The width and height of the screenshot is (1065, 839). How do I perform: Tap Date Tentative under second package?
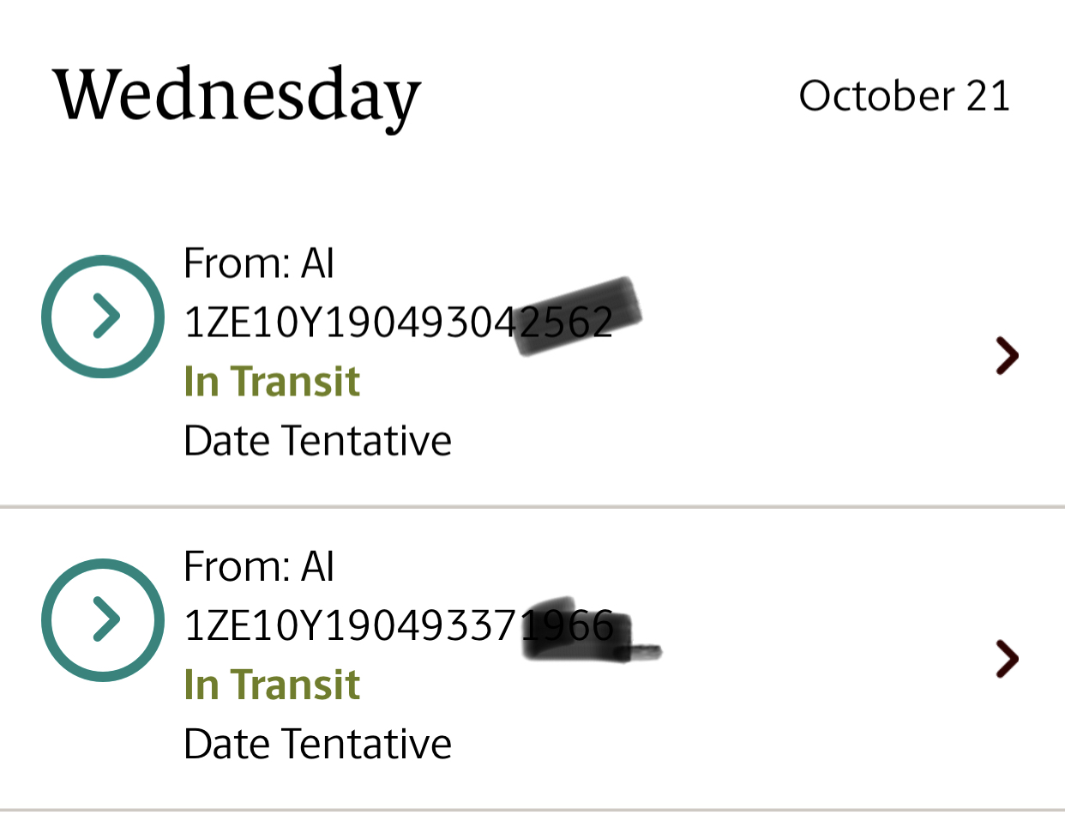point(317,744)
